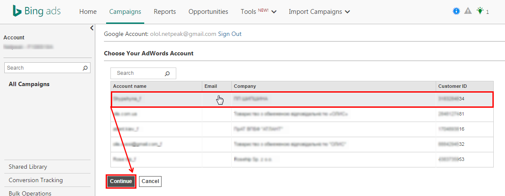Open the green lightbulb notifications icon
This screenshot has width=505, height=196.
coord(480,11)
